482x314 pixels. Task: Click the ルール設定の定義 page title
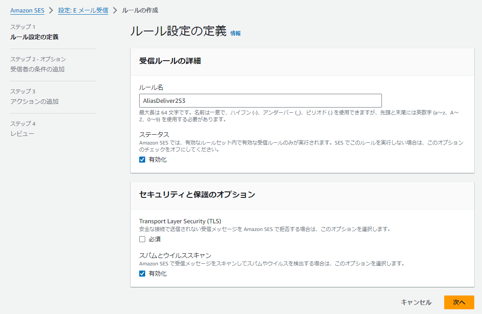pyautogui.click(x=178, y=31)
